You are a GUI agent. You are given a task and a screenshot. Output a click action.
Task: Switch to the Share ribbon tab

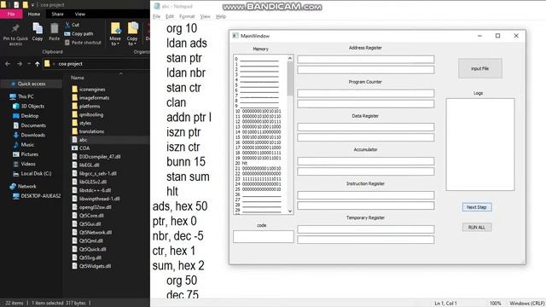pyautogui.click(x=57, y=14)
